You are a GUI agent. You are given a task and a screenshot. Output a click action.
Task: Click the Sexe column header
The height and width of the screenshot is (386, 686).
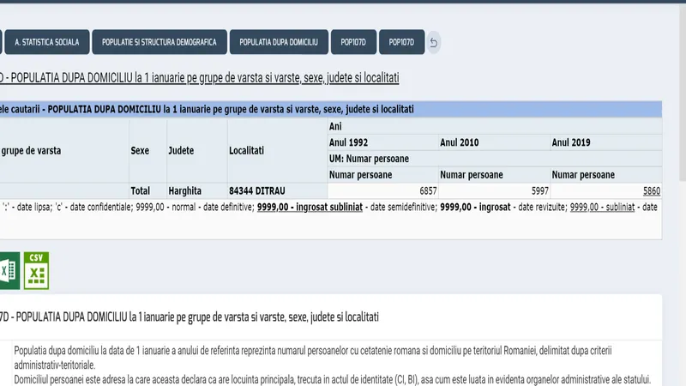point(140,150)
